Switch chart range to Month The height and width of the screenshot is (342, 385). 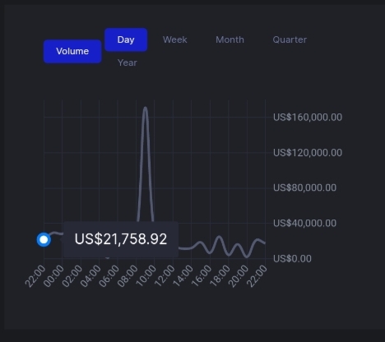tap(230, 39)
